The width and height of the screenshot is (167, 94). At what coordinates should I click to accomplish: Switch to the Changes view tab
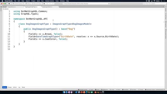click(10, 87)
